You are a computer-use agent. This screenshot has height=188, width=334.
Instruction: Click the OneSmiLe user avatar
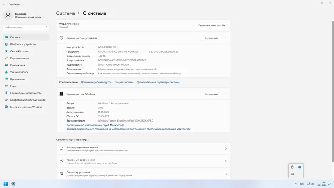(x=8, y=15)
